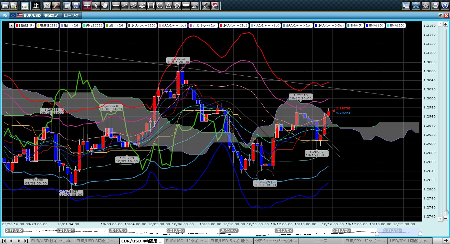Switch to the EUR/USD 日足 tab

52,241
